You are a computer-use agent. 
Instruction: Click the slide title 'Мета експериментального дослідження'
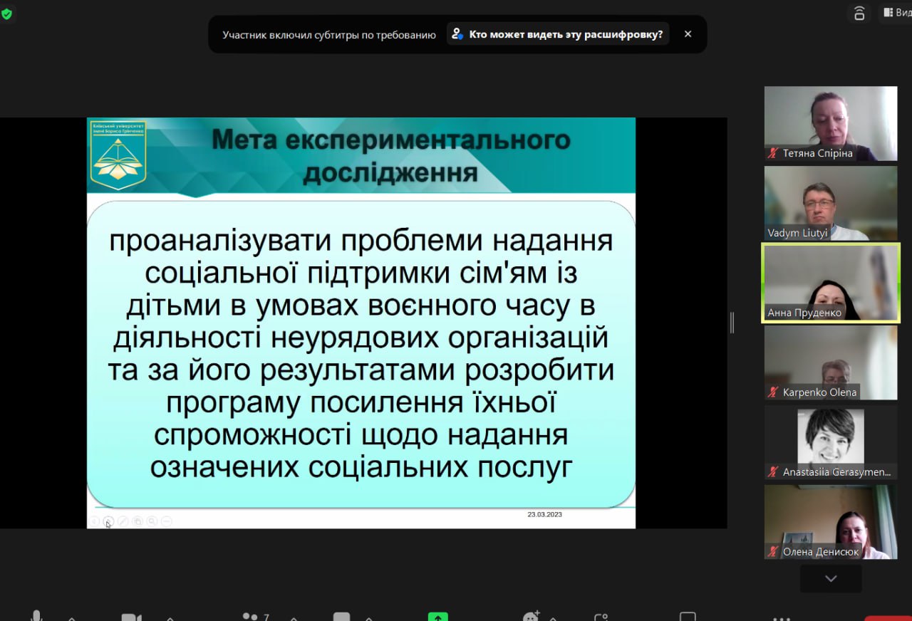[390, 156]
